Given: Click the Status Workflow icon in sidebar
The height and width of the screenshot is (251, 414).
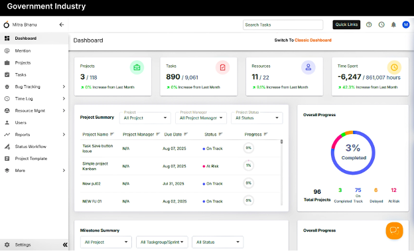Looking at the screenshot, I should (x=7, y=146).
